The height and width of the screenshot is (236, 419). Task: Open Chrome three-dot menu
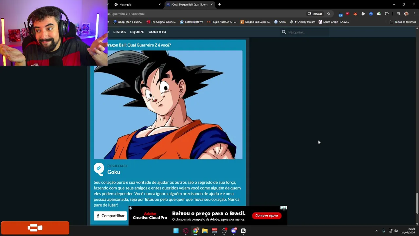tap(414, 14)
